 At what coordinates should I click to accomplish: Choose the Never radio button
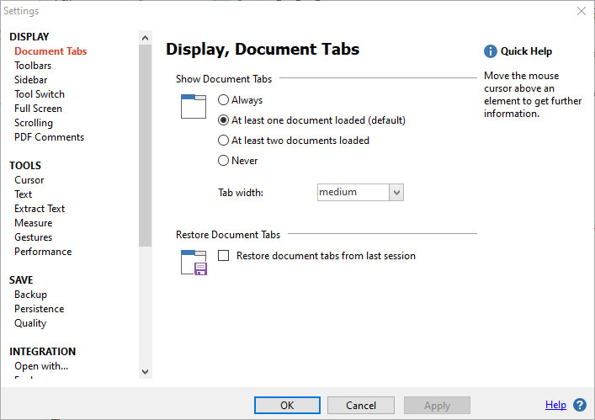(224, 161)
